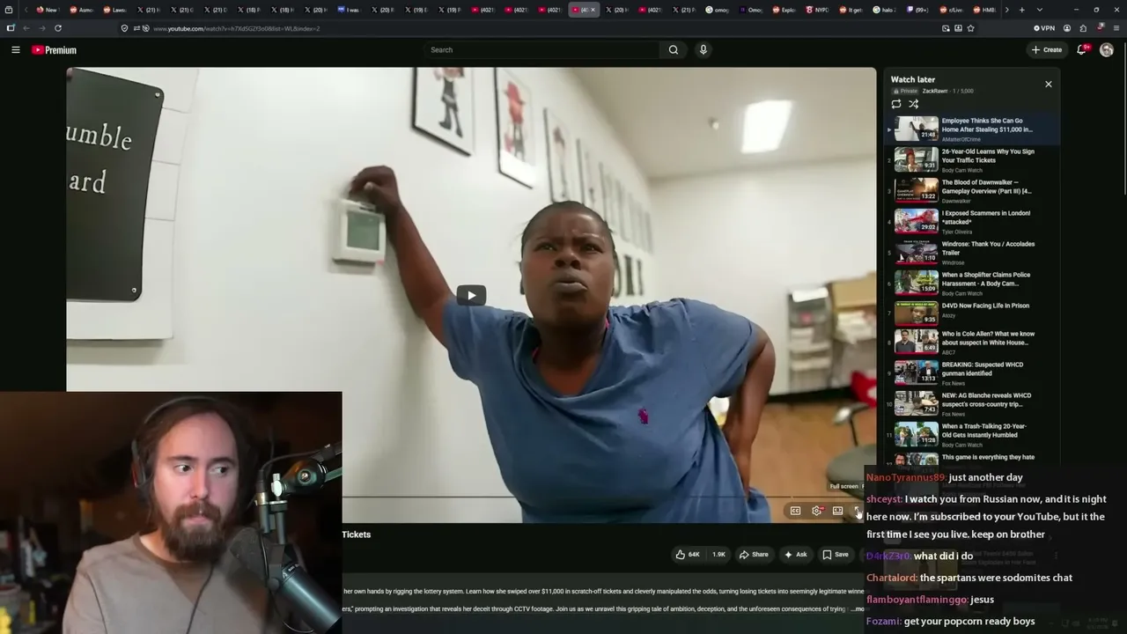The image size is (1127, 634).
Task: Ask about this video
Action: coord(796,555)
